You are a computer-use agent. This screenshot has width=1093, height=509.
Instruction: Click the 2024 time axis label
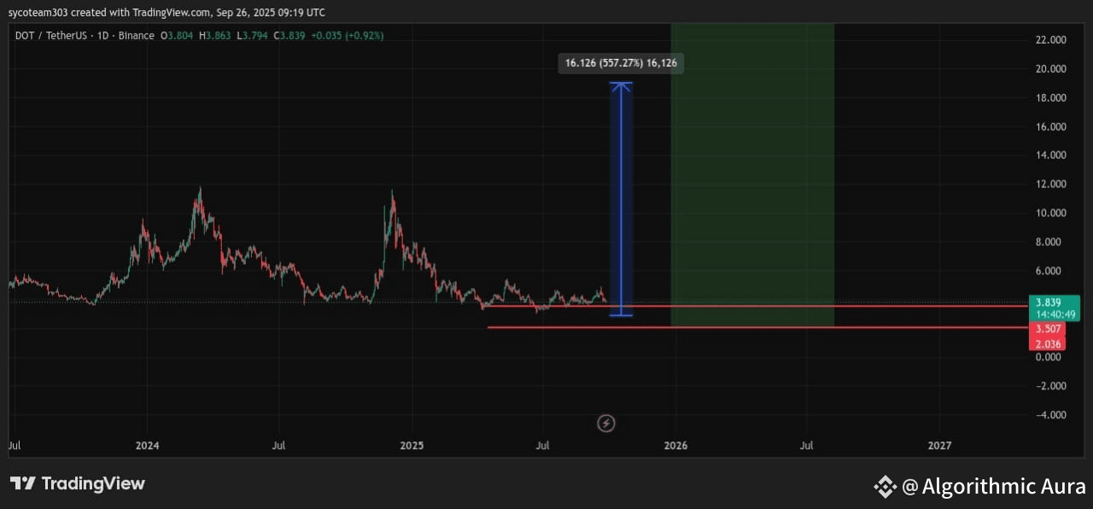[148, 446]
